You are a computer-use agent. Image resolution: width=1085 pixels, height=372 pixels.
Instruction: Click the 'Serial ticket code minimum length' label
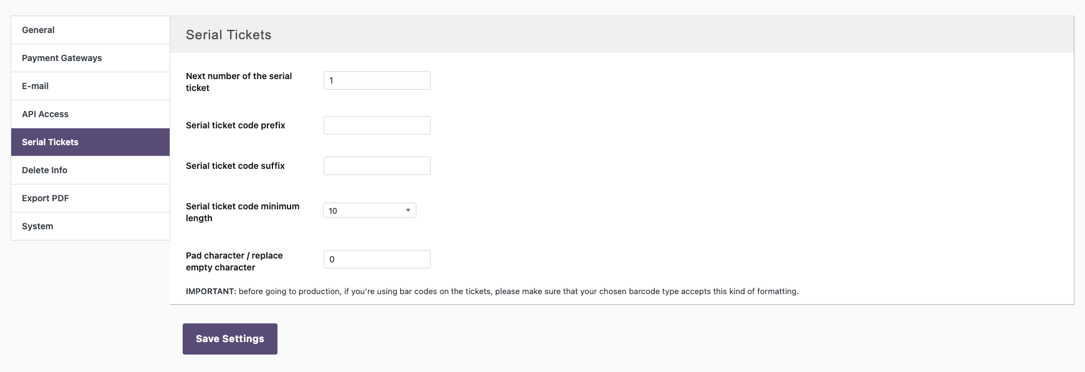click(243, 212)
